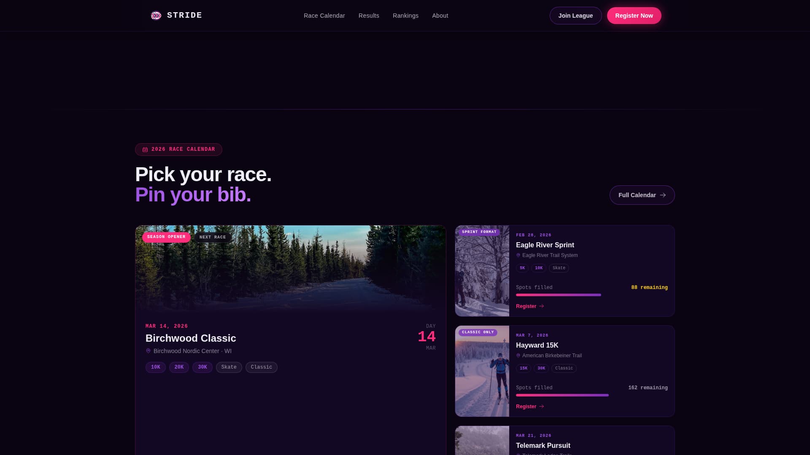The width and height of the screenshot is (810, 455).
Task: Go to the Rankings page
Action: pos(405,16)
